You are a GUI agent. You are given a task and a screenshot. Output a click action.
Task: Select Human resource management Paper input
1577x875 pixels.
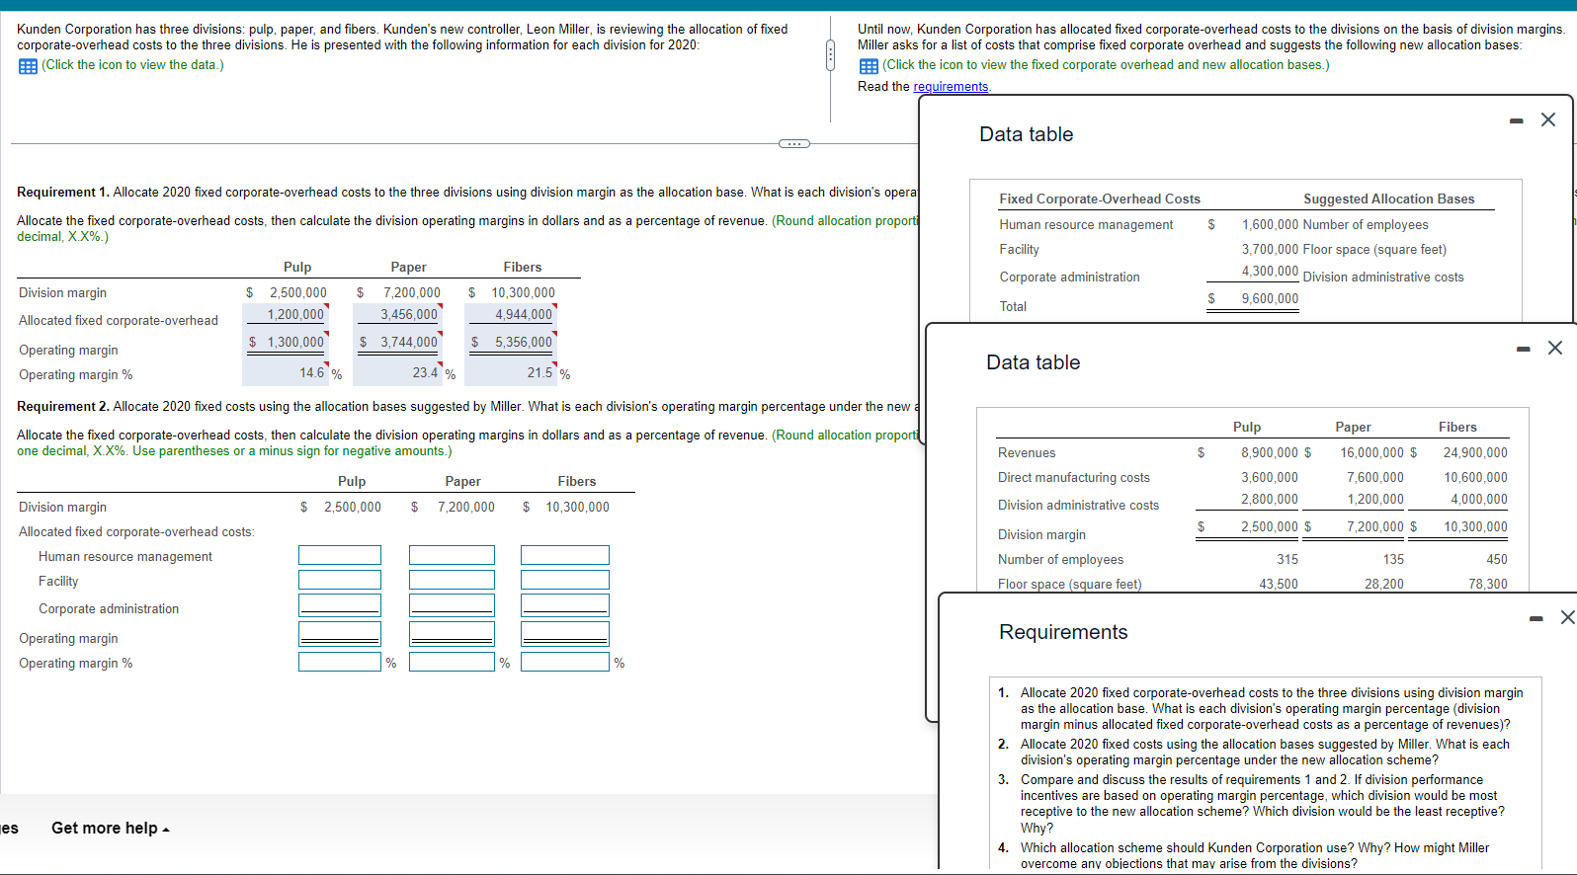pos(452,556)
